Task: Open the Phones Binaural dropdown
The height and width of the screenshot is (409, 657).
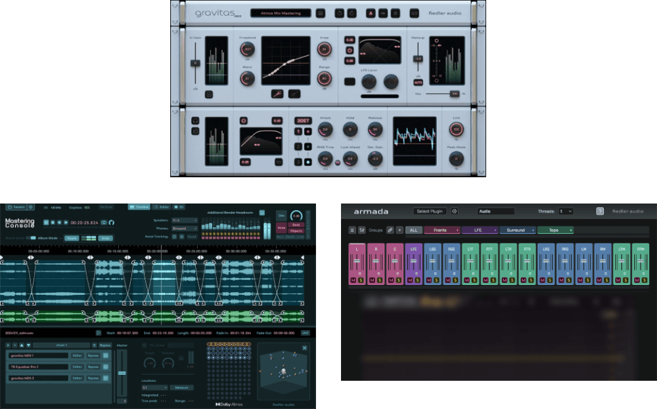Action: [185, 228]
